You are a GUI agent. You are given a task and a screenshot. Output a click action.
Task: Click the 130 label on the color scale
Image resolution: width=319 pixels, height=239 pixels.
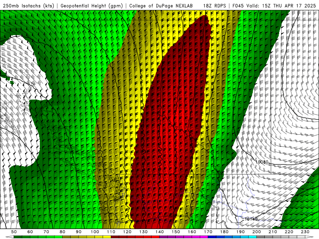143,232
